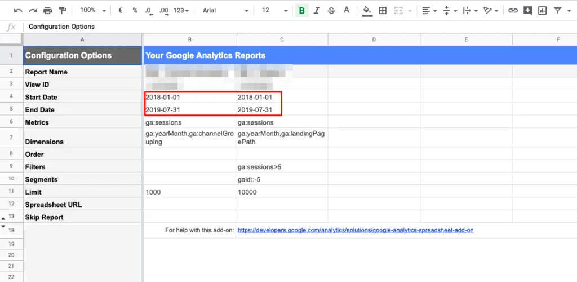The height and width of the screenshot is (282, 577).
Task: Format as percent
Action: point(135,11)
